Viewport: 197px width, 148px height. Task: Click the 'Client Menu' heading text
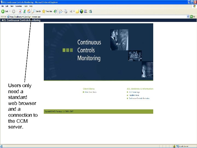89,89
